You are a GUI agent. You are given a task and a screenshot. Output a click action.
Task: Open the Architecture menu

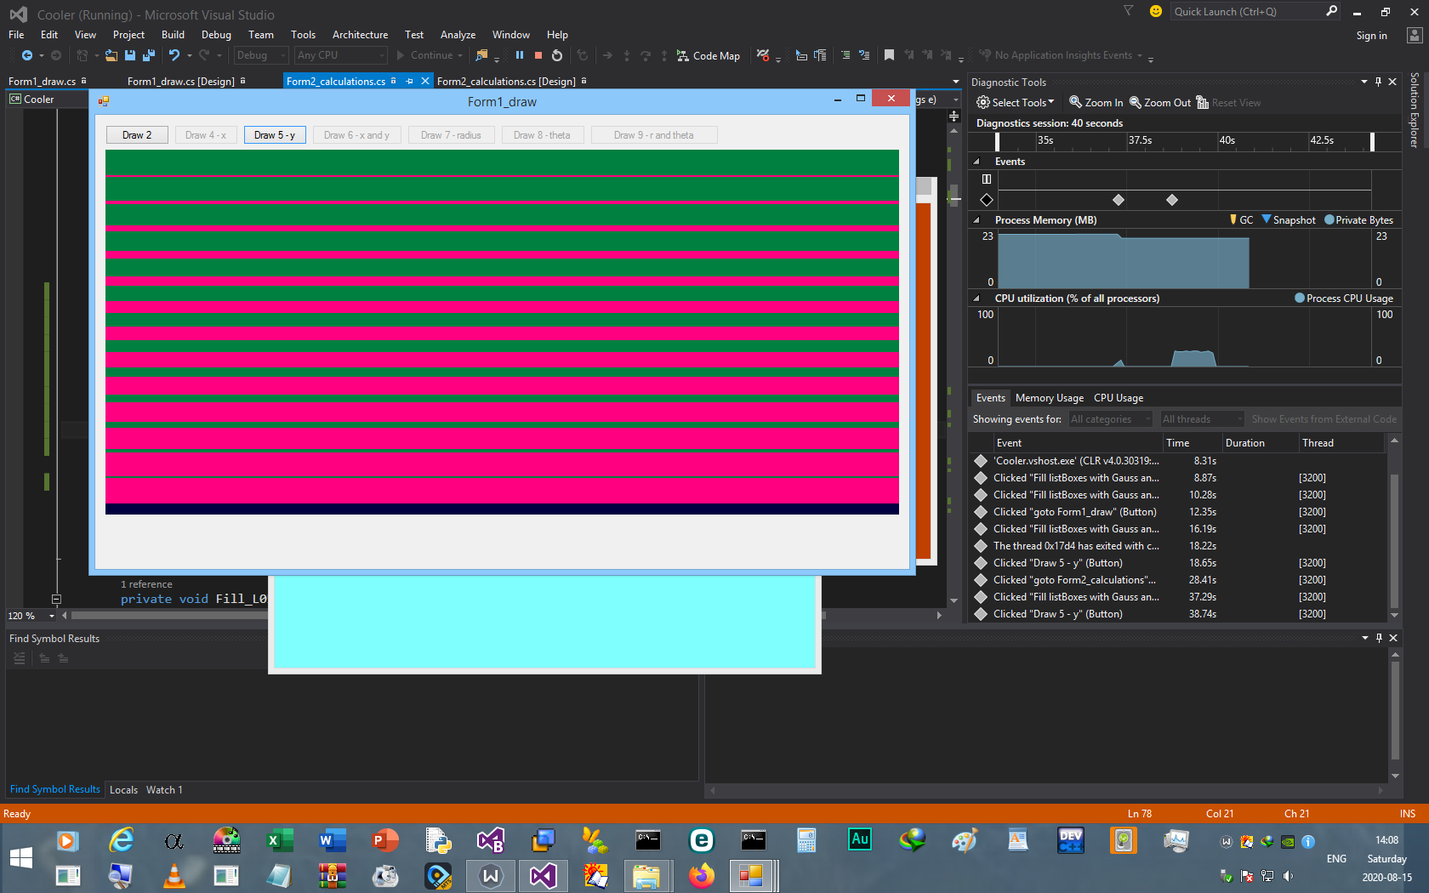coord(360,35)
